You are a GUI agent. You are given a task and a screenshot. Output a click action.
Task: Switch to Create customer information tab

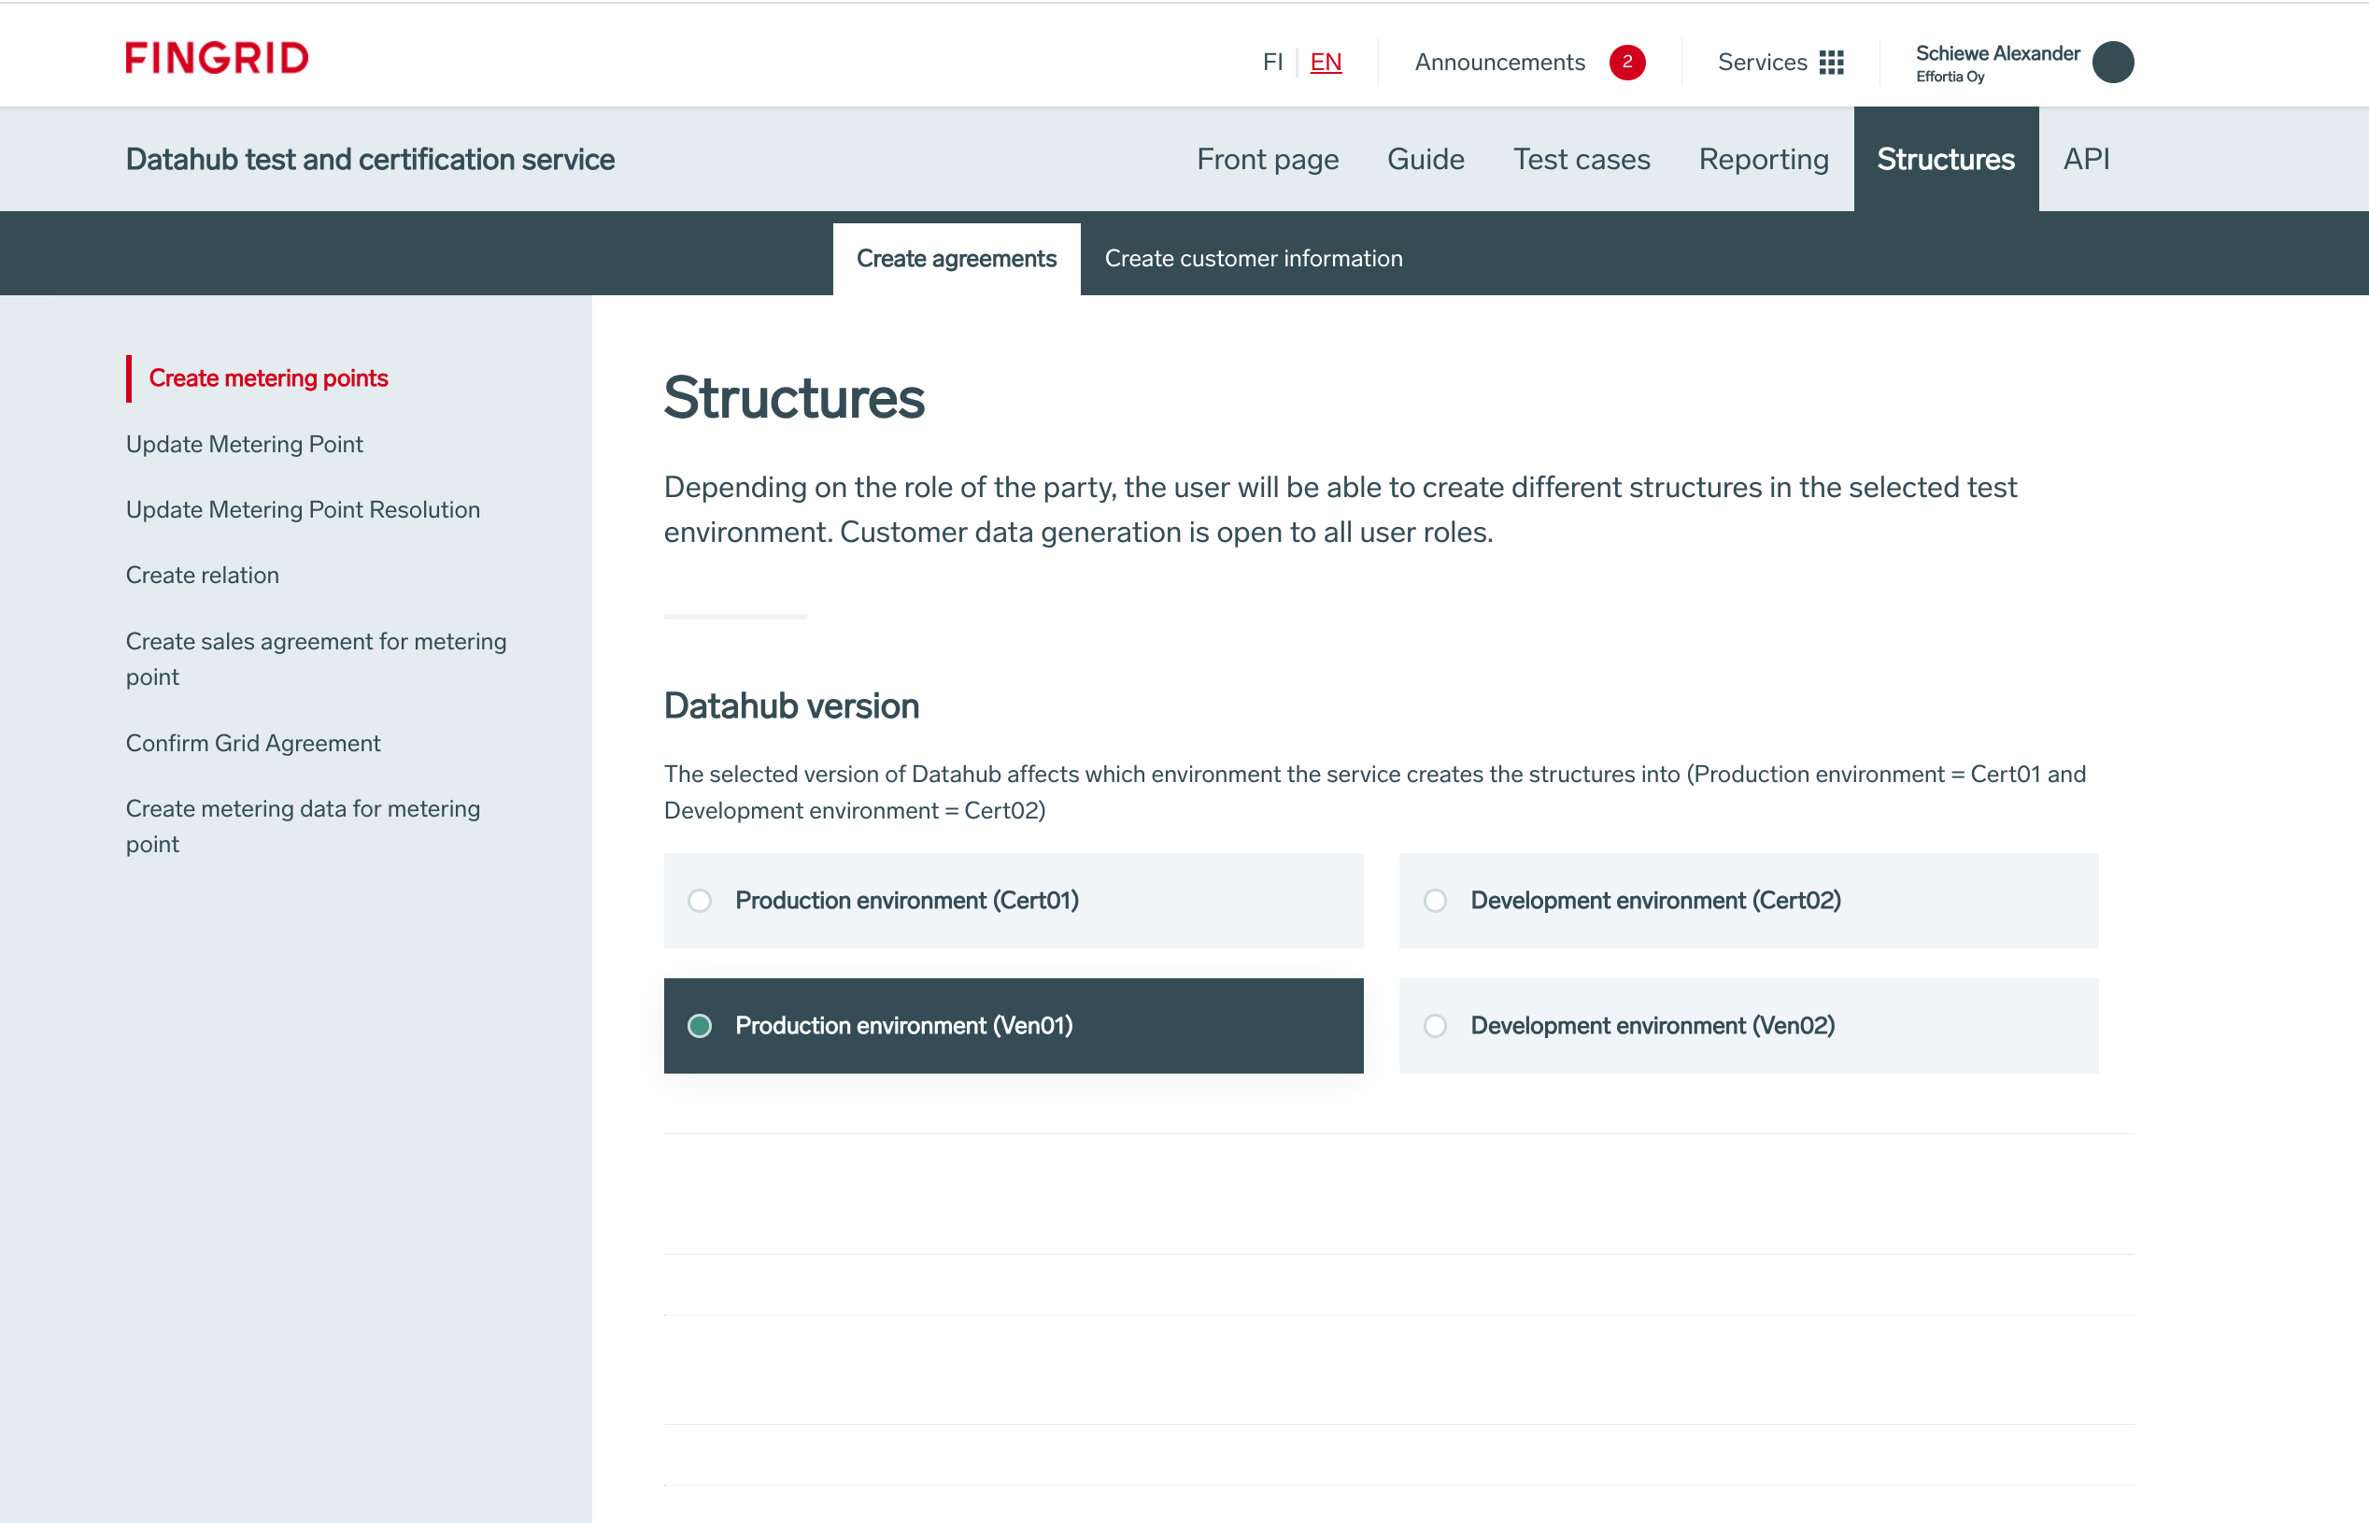click(1254, 259)
